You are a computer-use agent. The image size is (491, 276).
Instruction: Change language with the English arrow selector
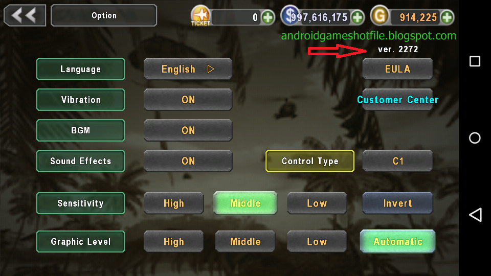(x=188, y=69)
